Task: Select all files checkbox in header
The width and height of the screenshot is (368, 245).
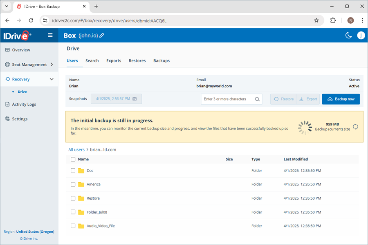Action: click(x=73, y=159)
